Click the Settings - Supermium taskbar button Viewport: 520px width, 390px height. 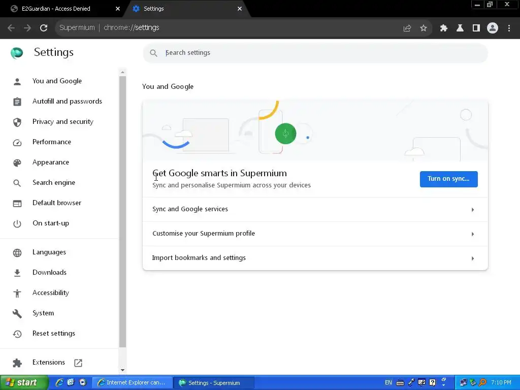pos(214,383)
